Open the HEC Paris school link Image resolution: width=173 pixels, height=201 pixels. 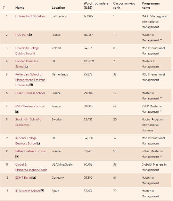coord(22,35)
